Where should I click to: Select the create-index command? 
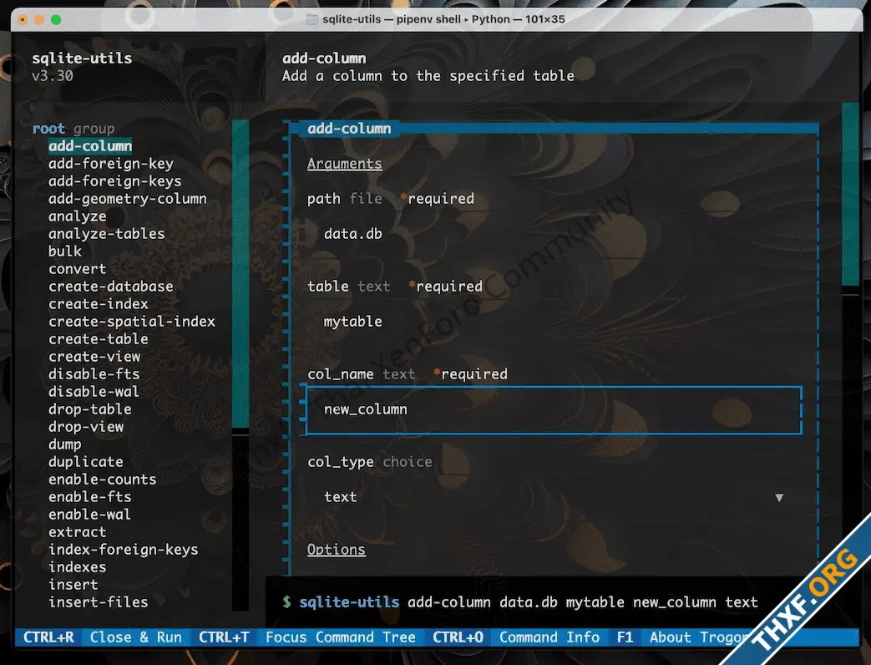(x=99, y=304)
